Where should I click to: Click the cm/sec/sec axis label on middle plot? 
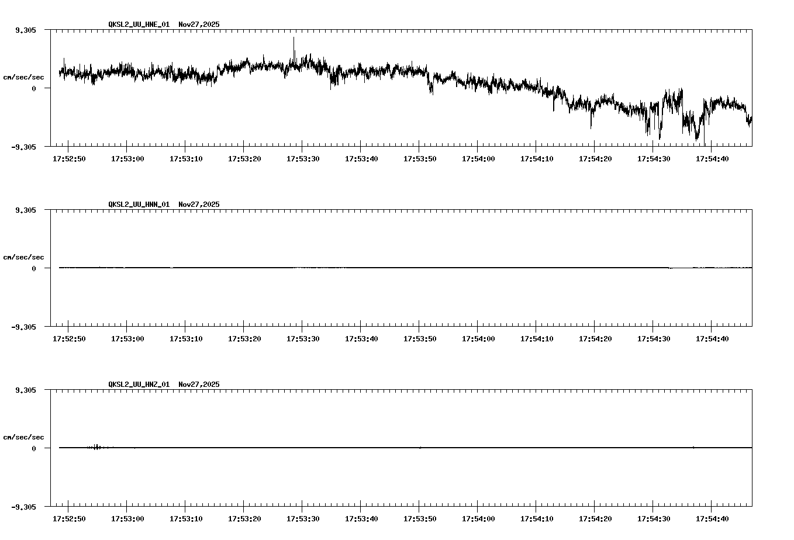pos(24,256)
